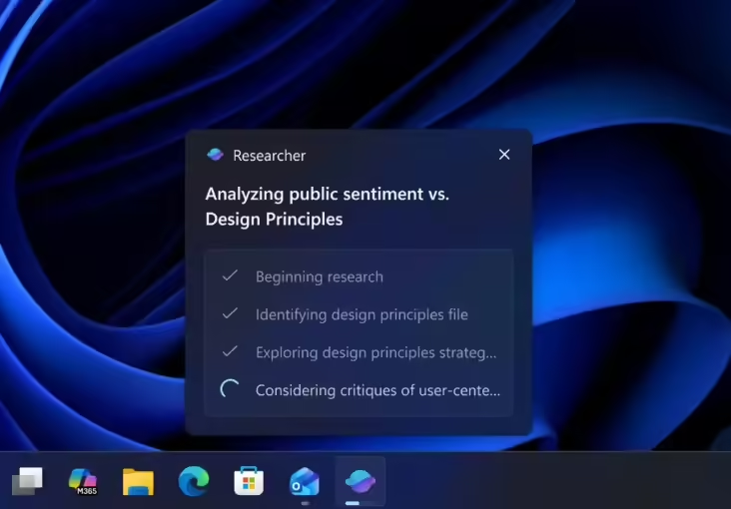Click checkmark beside 'Identifying design principles file'
This screenshot has width=731, height=509.
(x=230, y=313)
